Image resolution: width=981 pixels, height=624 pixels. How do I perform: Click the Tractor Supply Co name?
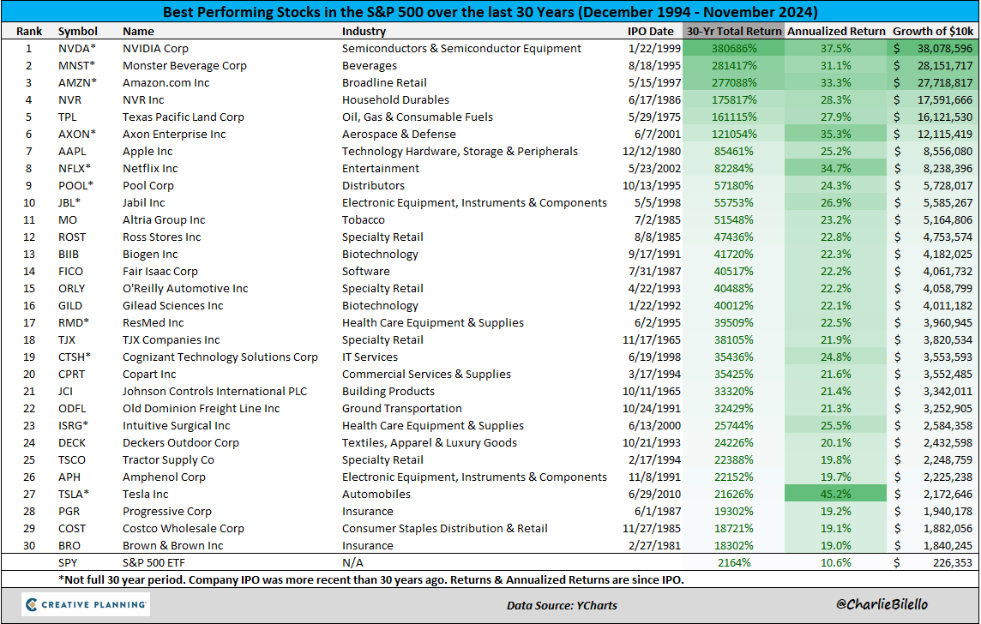coord(168,459)
